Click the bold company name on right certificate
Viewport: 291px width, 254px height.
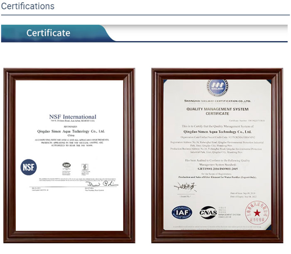[217, 132]
